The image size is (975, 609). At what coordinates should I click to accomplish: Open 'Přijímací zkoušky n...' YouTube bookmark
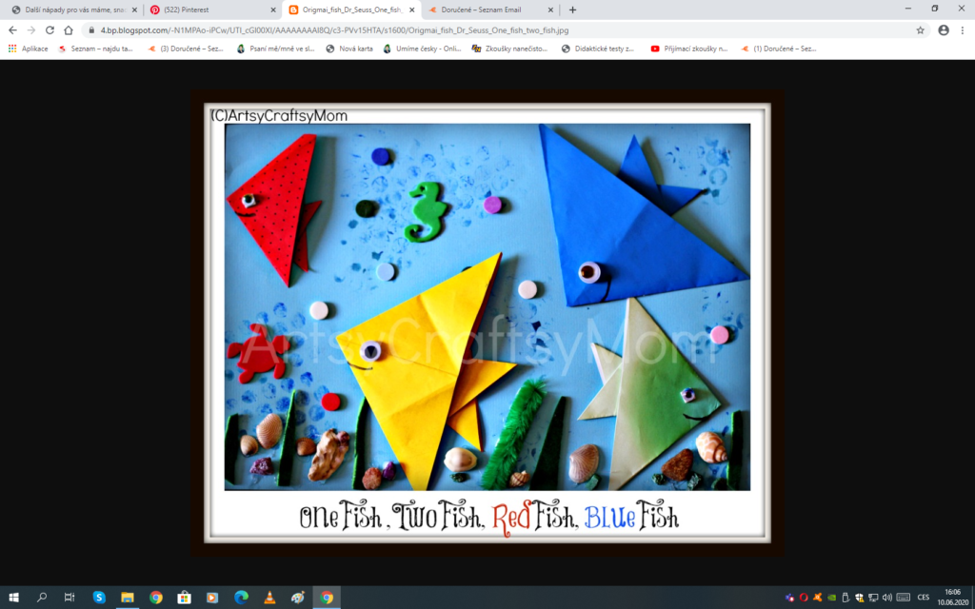click(x=689, y=49)
